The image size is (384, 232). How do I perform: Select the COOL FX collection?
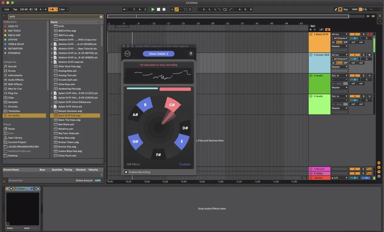point(13,26)
